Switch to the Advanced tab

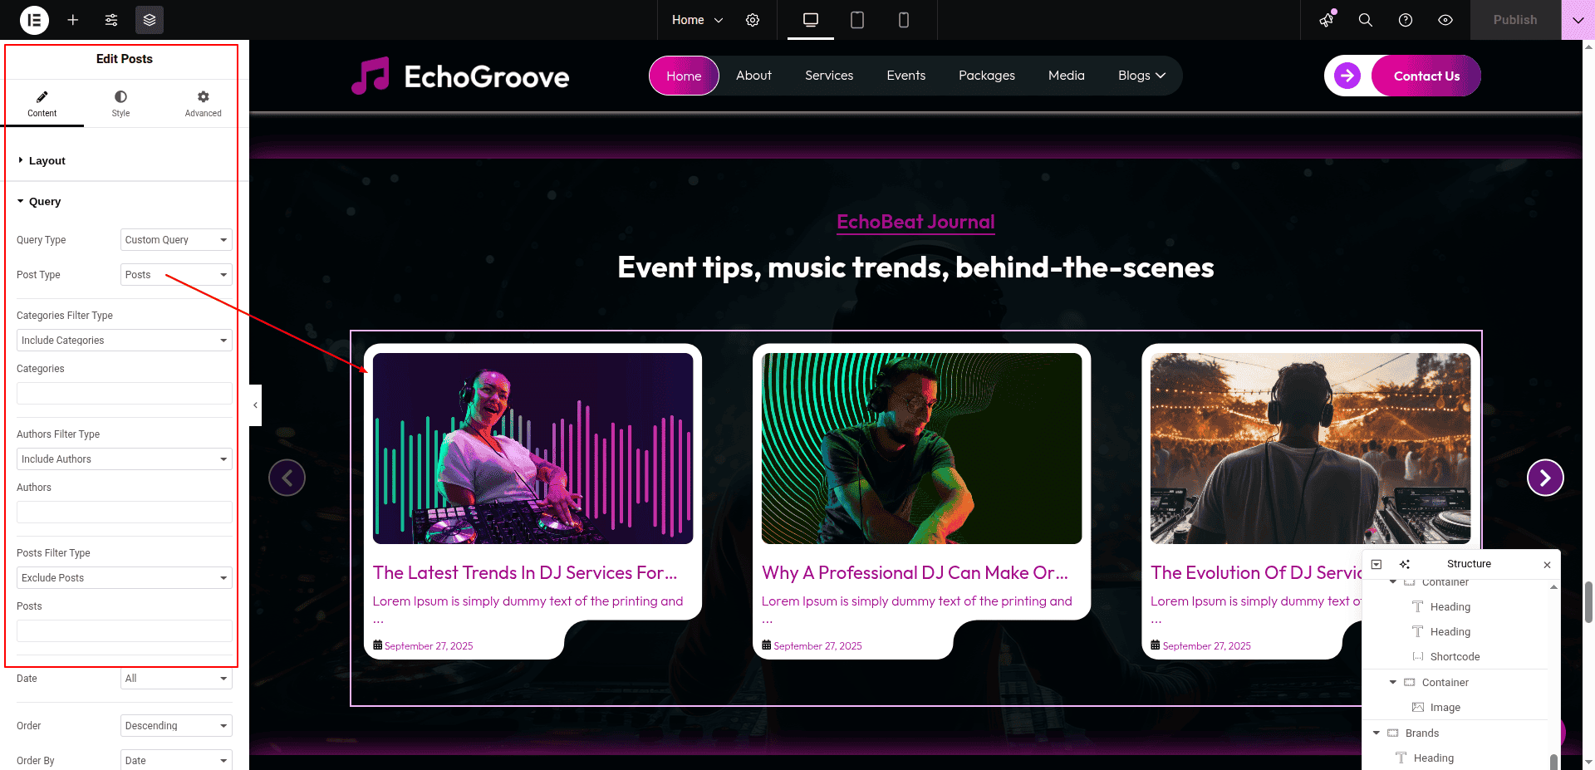(x=203, y=104)
